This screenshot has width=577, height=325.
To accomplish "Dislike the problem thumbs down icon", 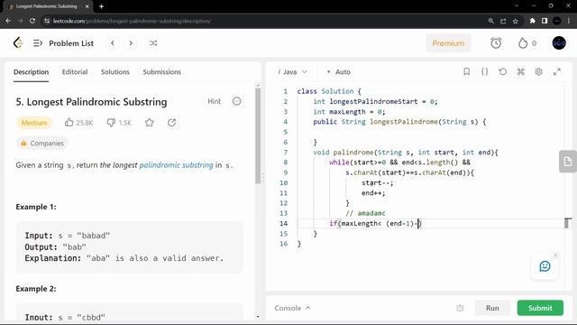I will coord(111,123).
